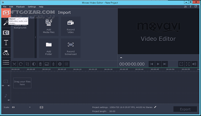Expand the small arrow under preview
The height and width of the screenshot is (116, 201).
point(121,58)
